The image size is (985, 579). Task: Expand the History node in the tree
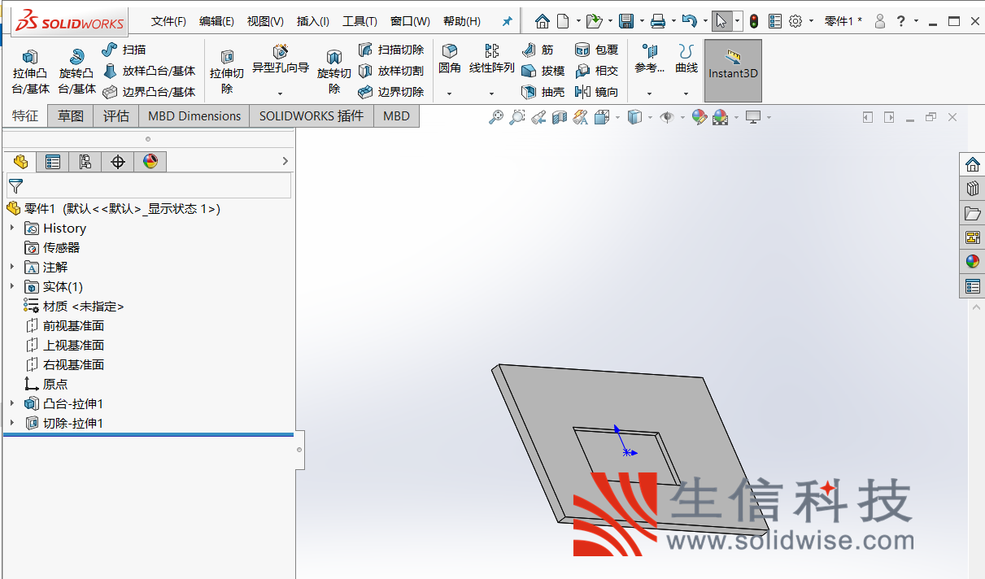pos(12,228)
